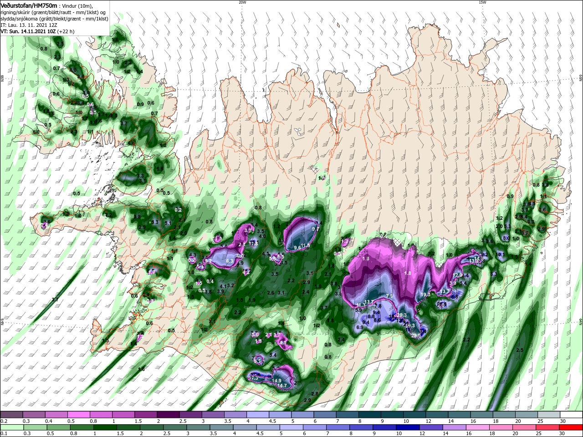Click the 20W longitude label
The width and height of the screenshot is (583, 437).
(x=242, y=2)
